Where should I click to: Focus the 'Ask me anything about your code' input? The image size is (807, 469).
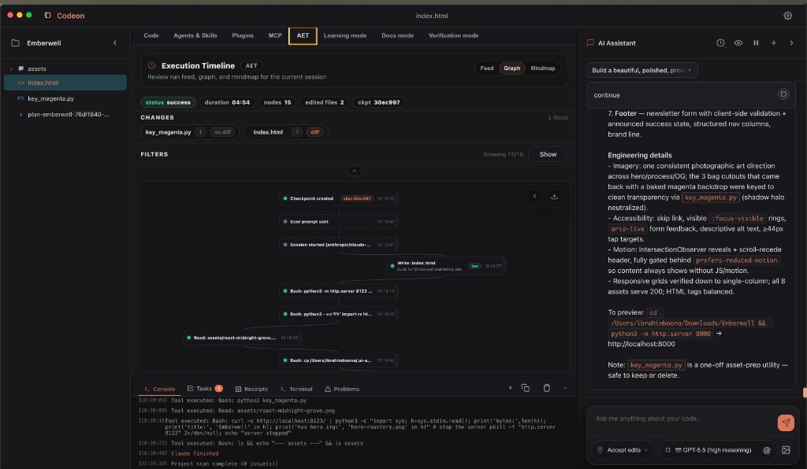point(683,419)
